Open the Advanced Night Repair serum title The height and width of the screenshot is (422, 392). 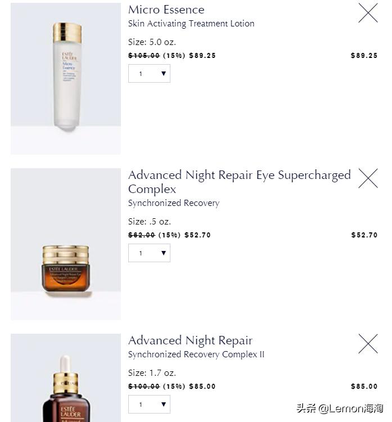190,340
